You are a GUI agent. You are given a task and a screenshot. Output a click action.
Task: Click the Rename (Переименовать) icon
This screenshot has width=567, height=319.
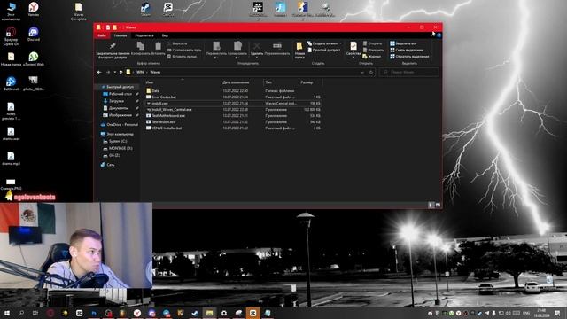[x=277, y=46]
